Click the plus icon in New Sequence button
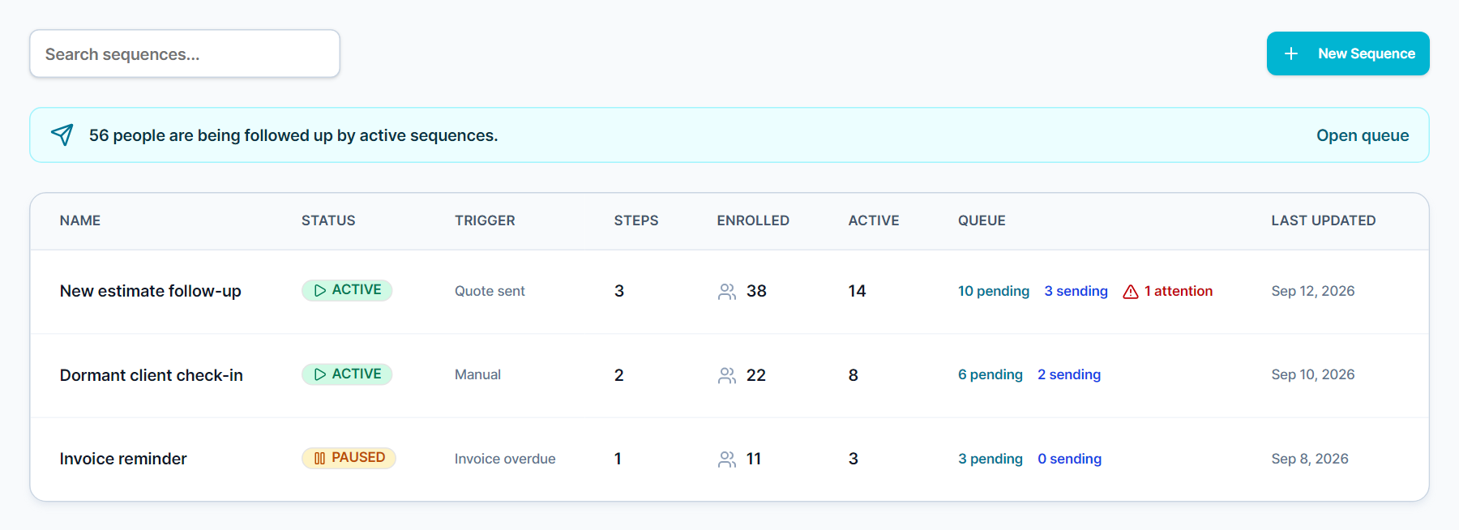 pyautogui.click(x=1291, y=53)
